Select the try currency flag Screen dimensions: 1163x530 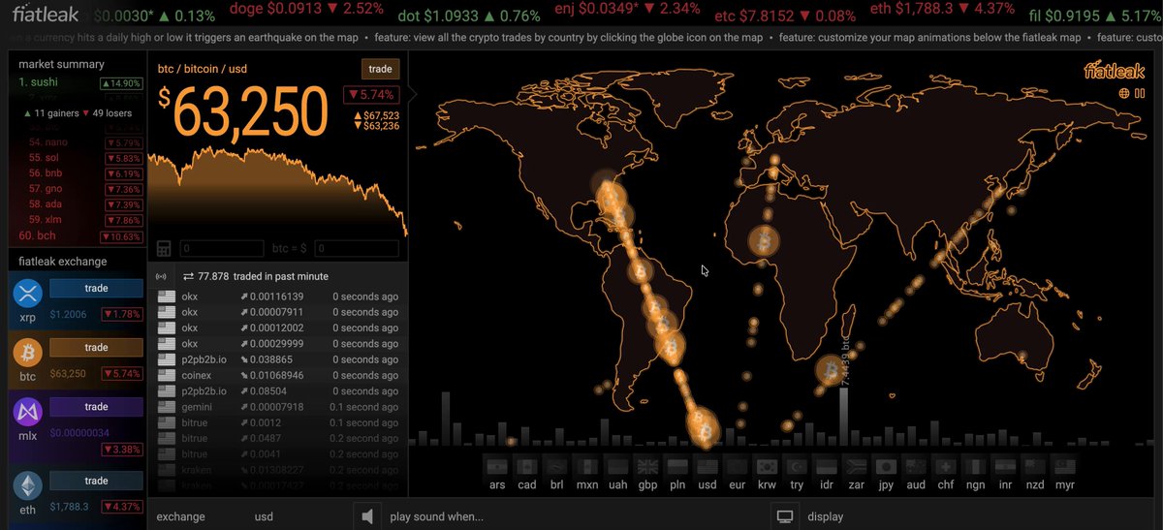[x=797, y=466]
